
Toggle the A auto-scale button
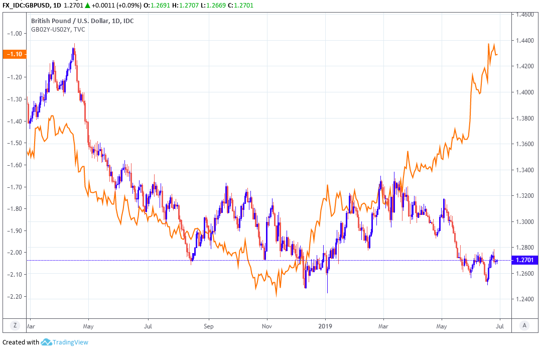coord(524,325)
